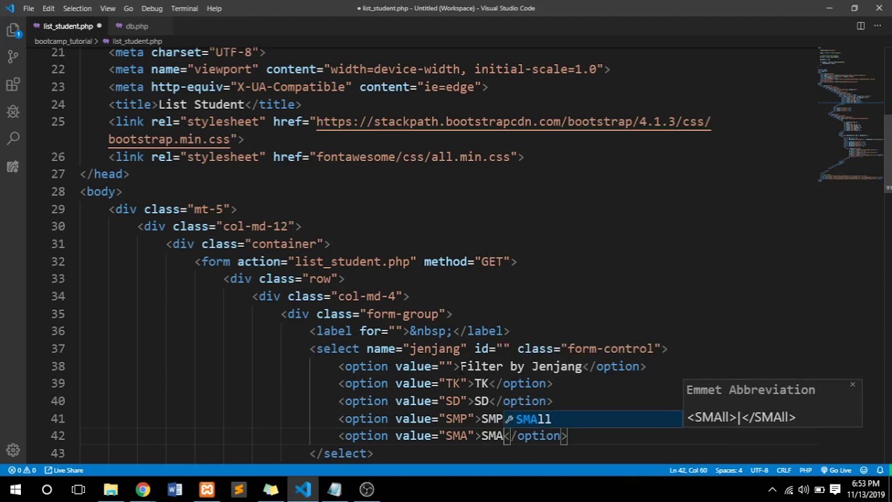
Task: Open File Explorer from the taskbar
Action: click(x=111, y=489)
